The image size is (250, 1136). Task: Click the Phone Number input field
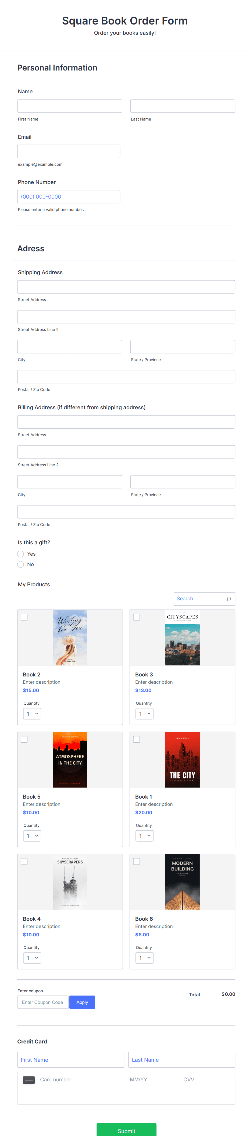68,196
